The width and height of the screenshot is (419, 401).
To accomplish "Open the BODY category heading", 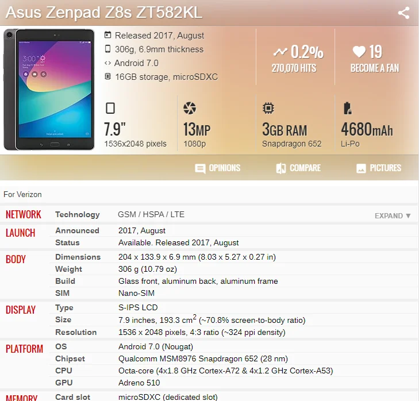I will pos(16,259).
